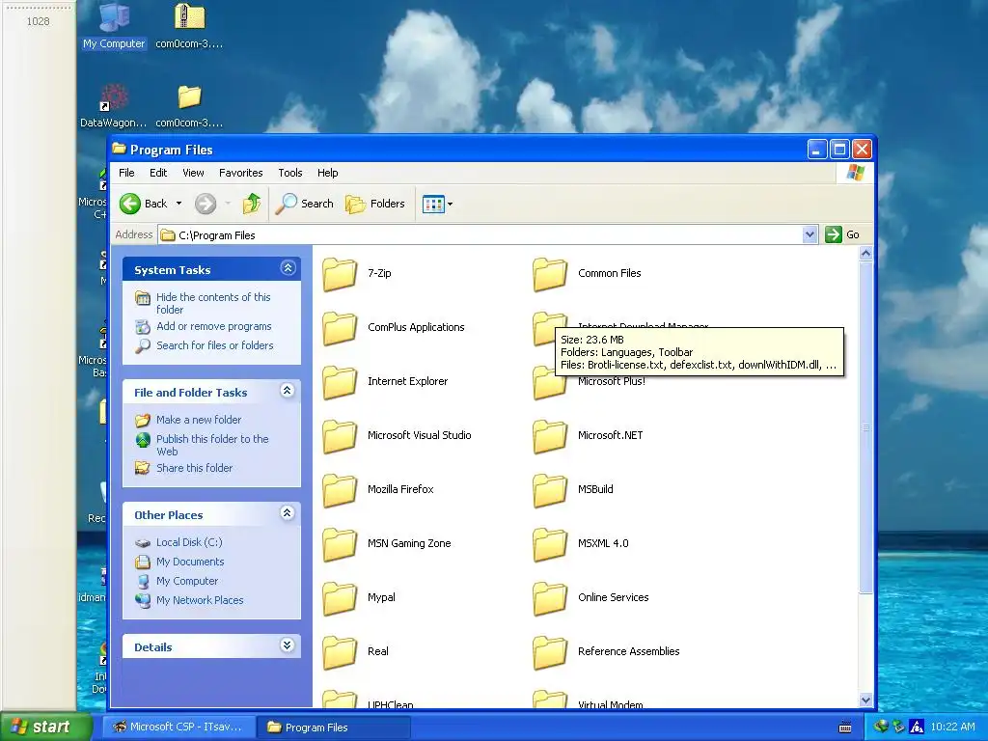Screen dimensions: 988x741
Task: Open the MSBuild folder icon
Action: [x=550, y=491]
